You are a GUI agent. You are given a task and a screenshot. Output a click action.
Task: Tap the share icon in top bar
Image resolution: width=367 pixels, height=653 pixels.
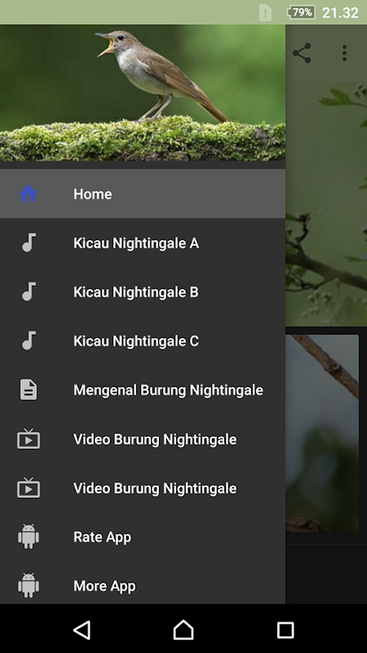pos(302,53)
